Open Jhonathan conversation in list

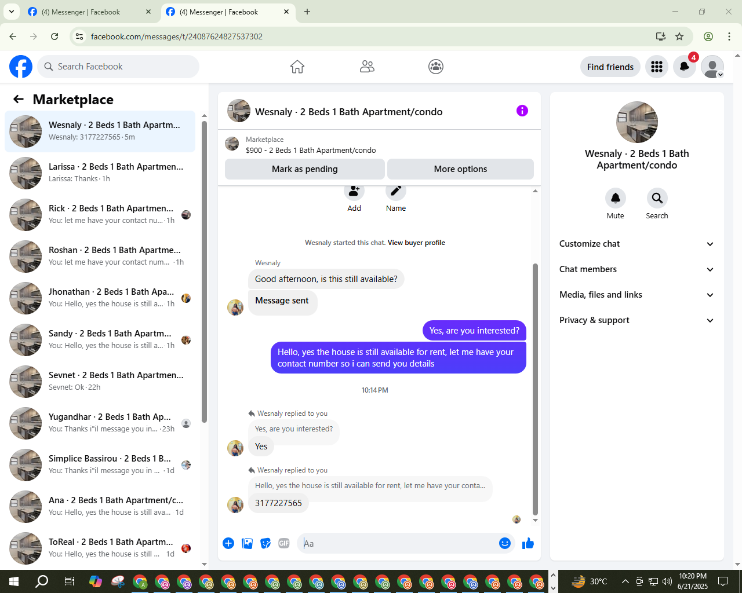pos(100,298)
